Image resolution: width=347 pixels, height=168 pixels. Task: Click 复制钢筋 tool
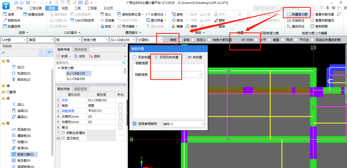point(319,26)
